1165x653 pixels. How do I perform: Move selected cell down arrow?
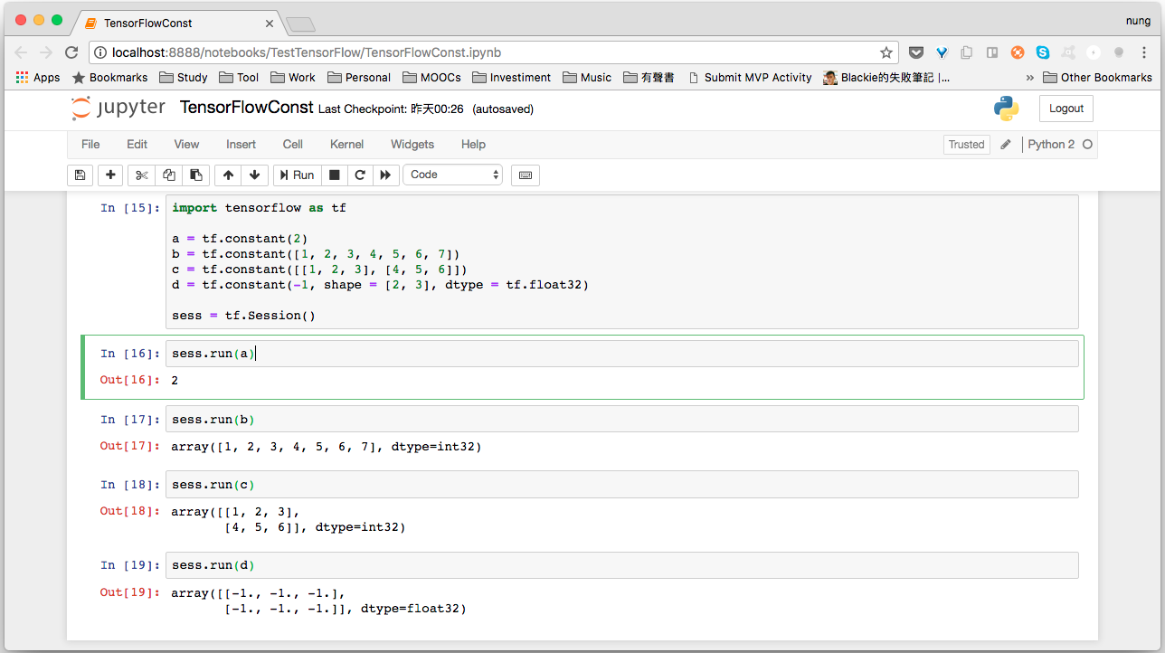(x=254, y=175)
